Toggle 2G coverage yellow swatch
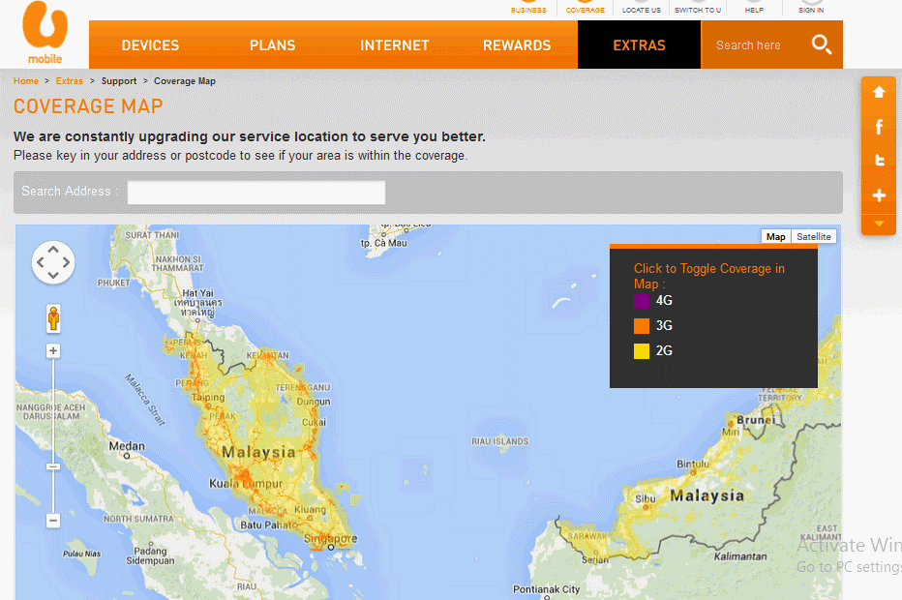 click(x=642, y=351)
